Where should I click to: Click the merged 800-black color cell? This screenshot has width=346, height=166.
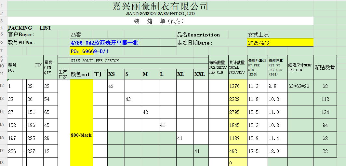(x=81, y=135)
